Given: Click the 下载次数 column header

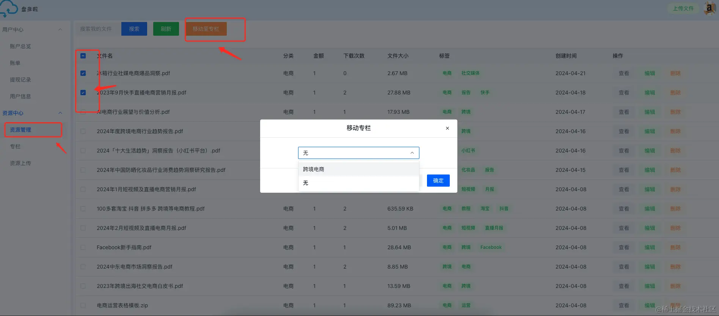Looking at the screenshot, I should [x=354, y=56].
